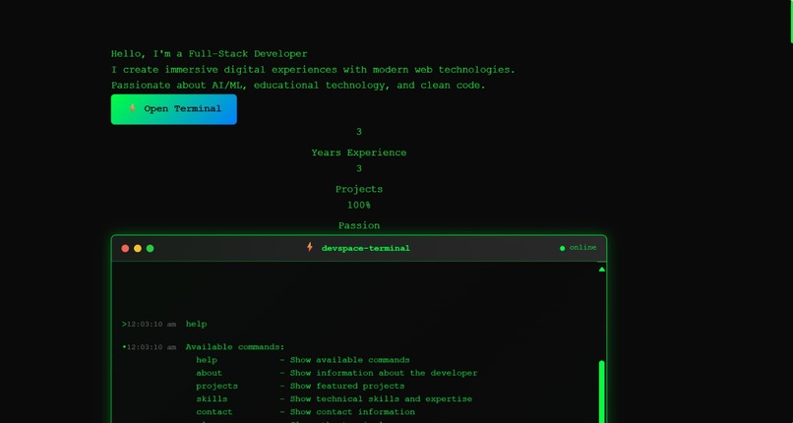793x423 pixels.
Task: Click the Passionate about AI/ML sentence
Action: pyautogui.click(x=298, y=86)
